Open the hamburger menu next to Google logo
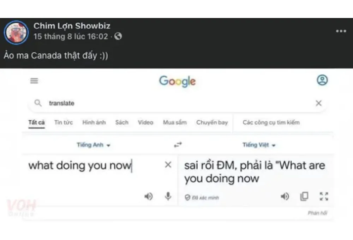The image size is (353, 240). point(34,80)
